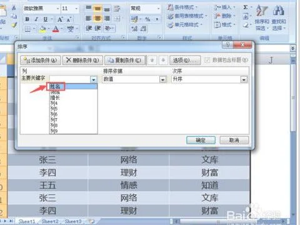Align cell text to the right
The image size is (300, 225).
(x=107, y=18)
